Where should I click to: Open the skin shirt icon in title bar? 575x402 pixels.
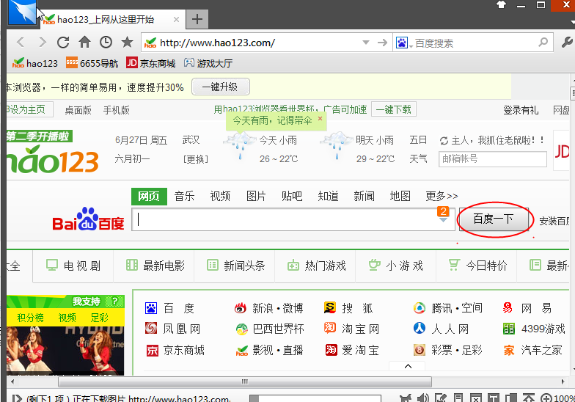[501, 4]
